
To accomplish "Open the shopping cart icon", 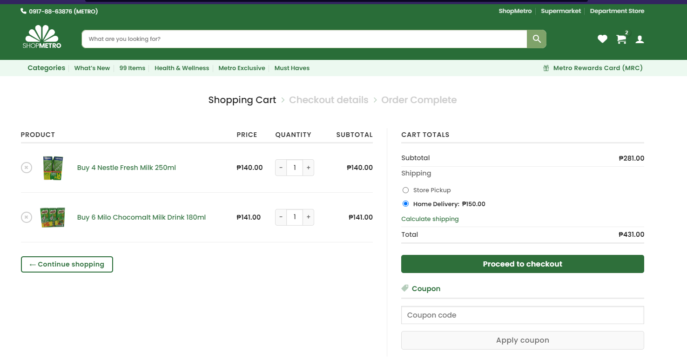I will 621,39.
